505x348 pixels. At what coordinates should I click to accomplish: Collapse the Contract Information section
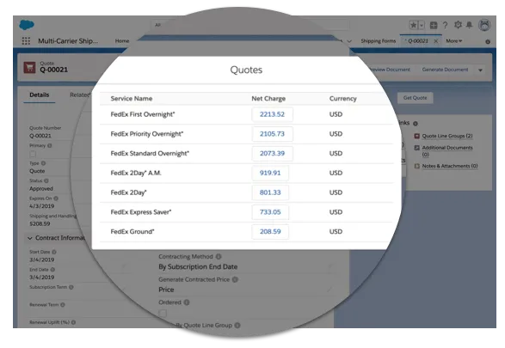pos(30,238)
